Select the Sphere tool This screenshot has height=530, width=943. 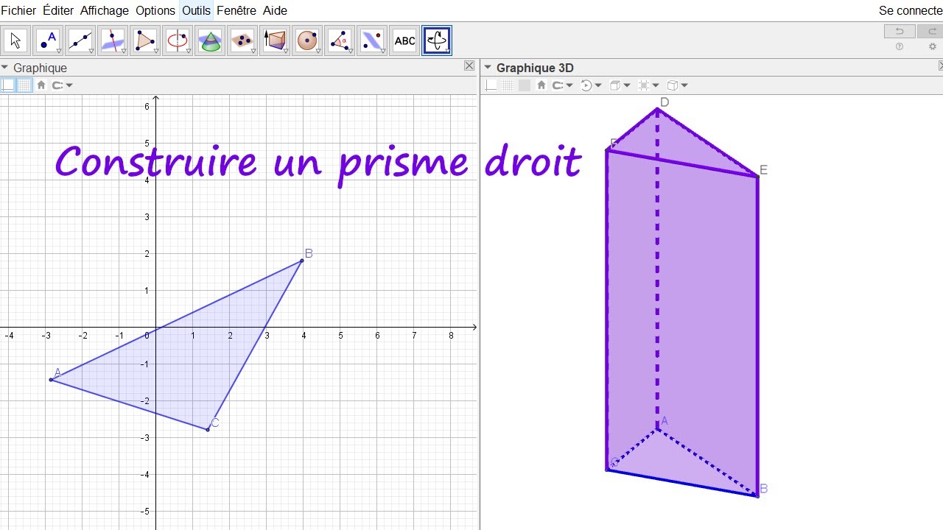click(307, 40)
